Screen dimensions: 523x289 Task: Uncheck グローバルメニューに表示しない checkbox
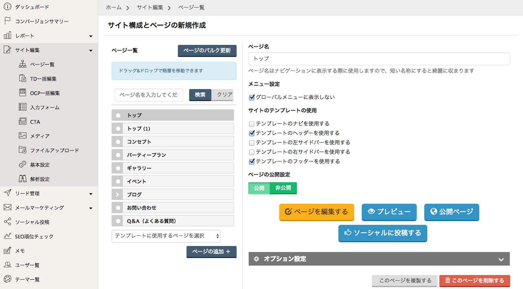click(x=252, y=97)
